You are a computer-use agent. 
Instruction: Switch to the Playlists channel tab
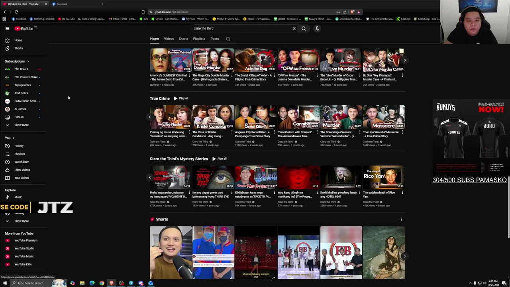click(x=199, y=39)
